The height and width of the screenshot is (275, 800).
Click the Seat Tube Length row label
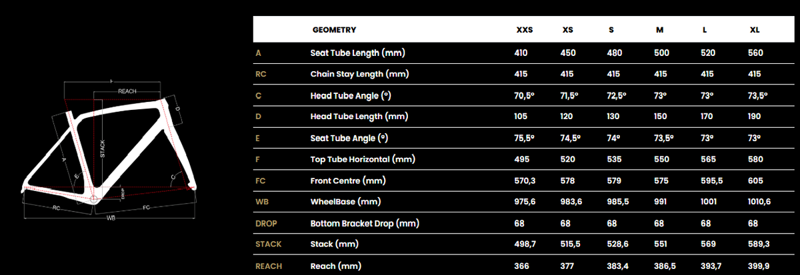click(358, 53)
